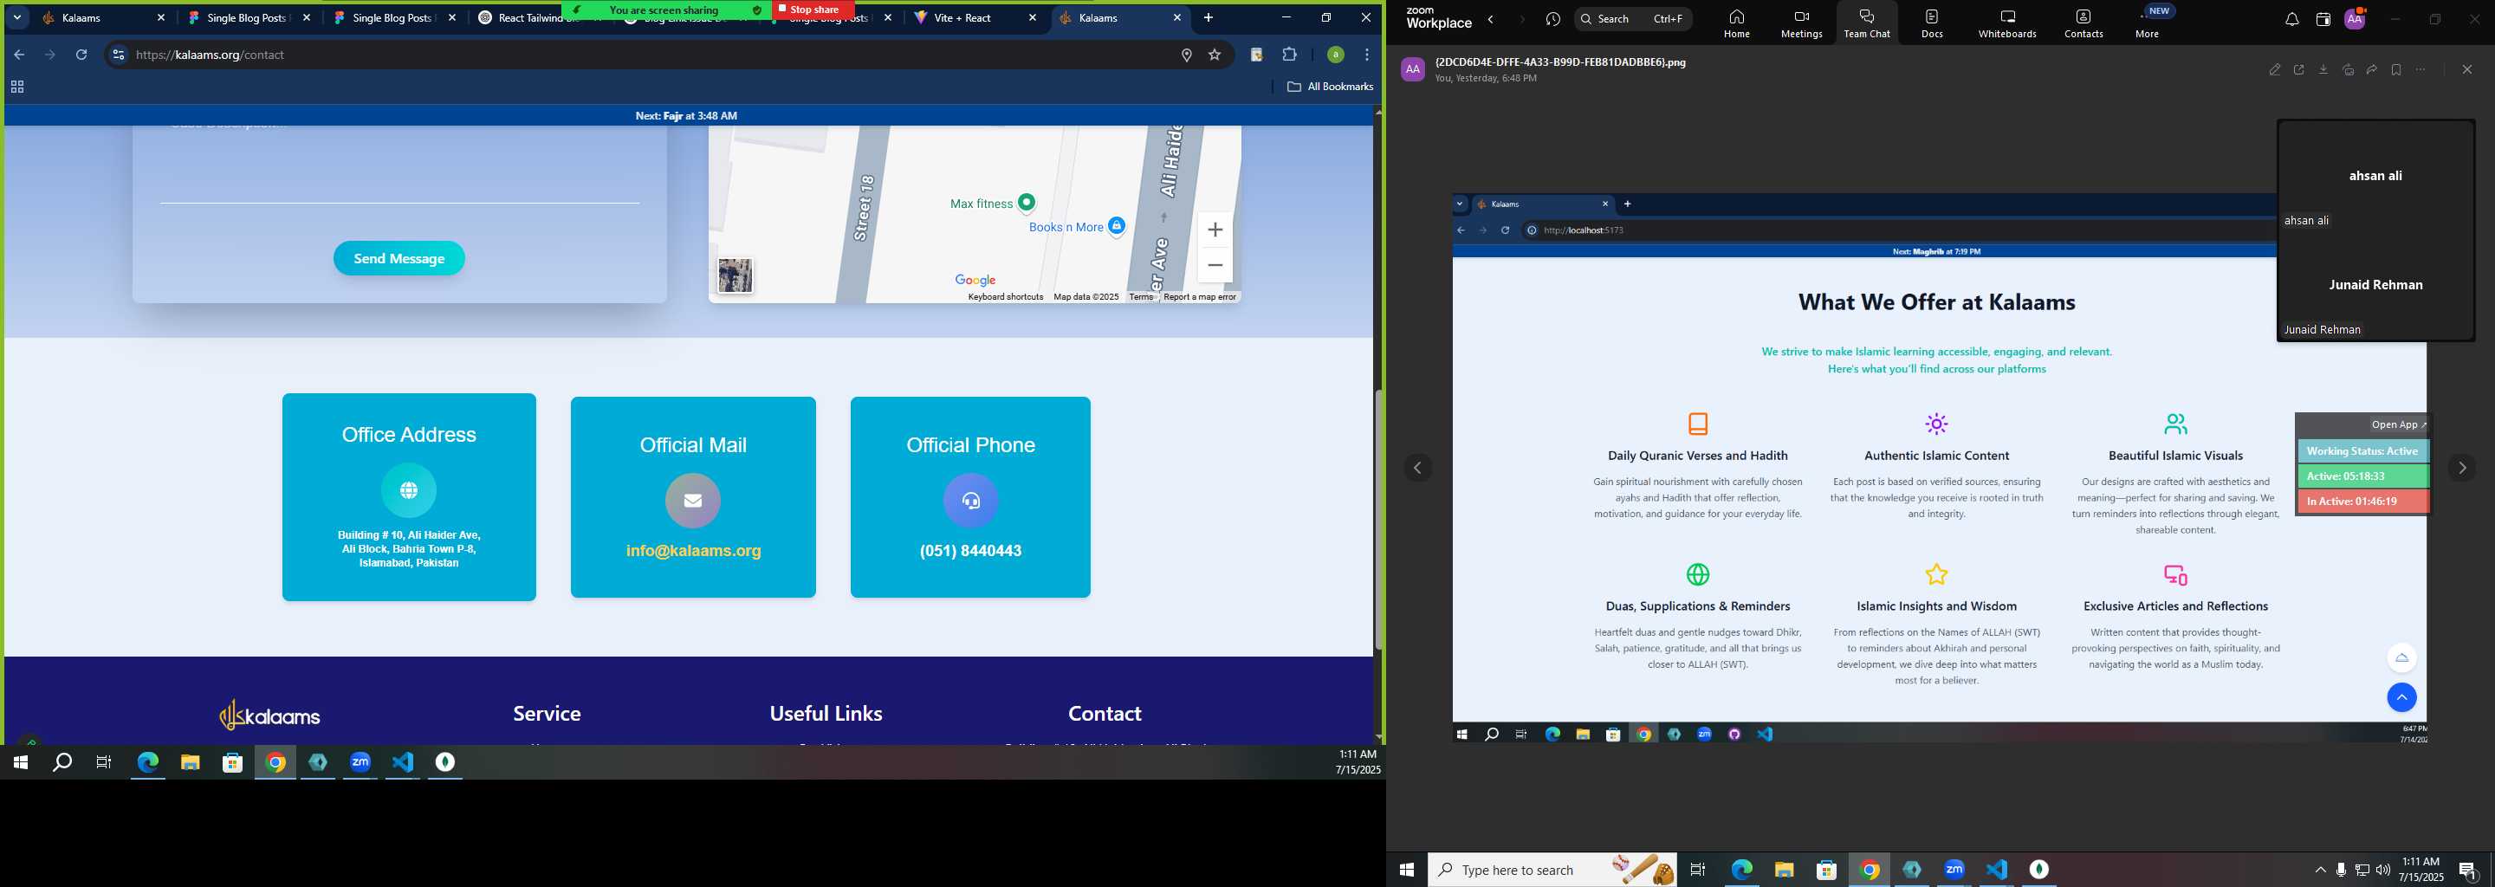Open Zoom history clock icon
The height and width of the screenshot is (887, 2495).
coord(1553,19)
